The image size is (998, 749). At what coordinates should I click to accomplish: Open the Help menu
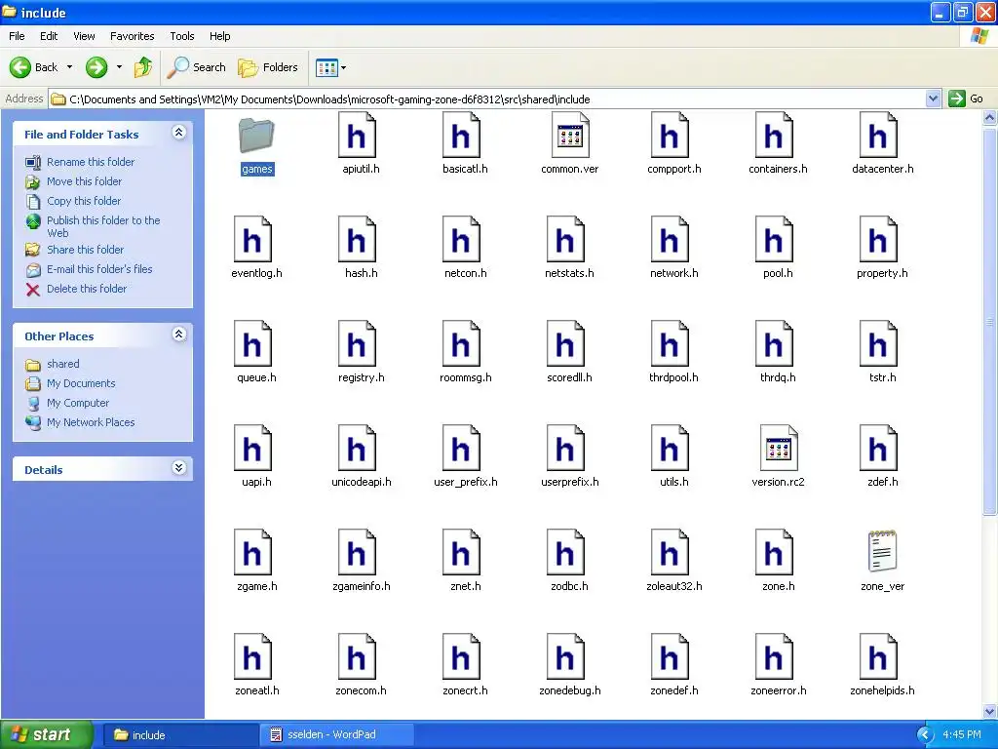(x=219, y=36)
